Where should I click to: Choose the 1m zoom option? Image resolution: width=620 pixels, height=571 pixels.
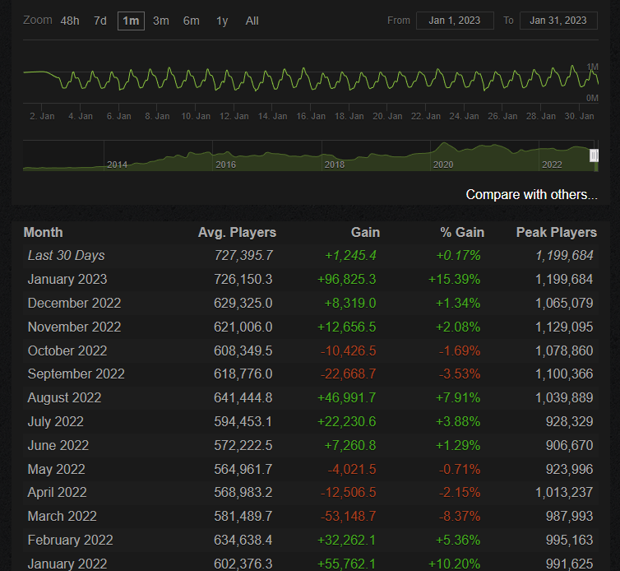[131, 21]
